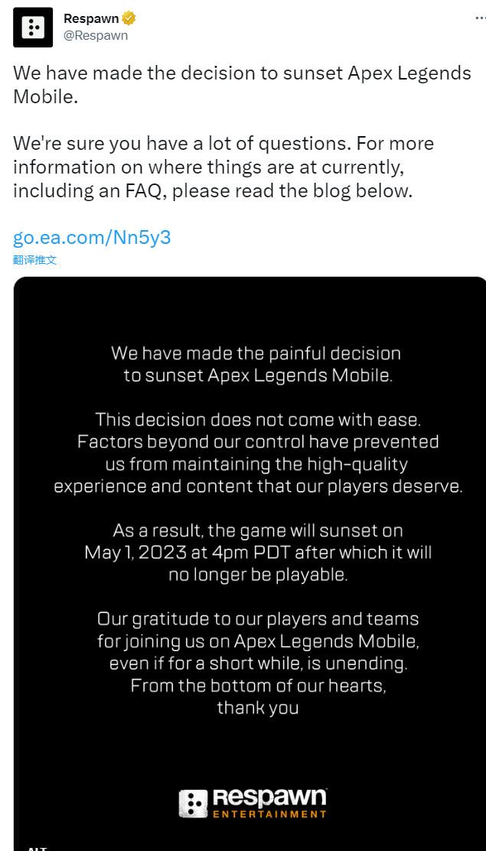Image resolution: width=486 pixels, height=851 pixels.
Task: Open the @Respawn profile handle
Action: 95,34
